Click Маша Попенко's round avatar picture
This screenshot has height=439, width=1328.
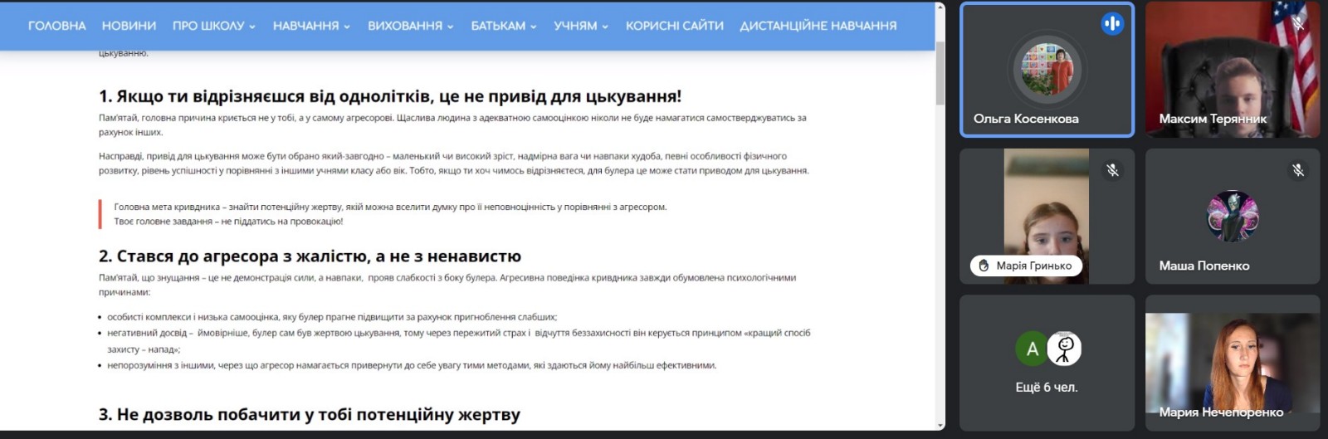[x=1233, y=216]
